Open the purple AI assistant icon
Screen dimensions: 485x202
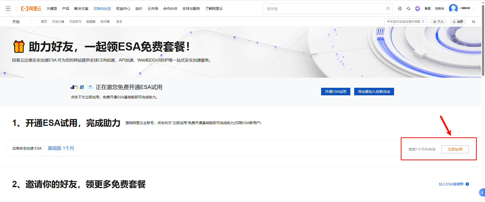(x=418, y=9)
